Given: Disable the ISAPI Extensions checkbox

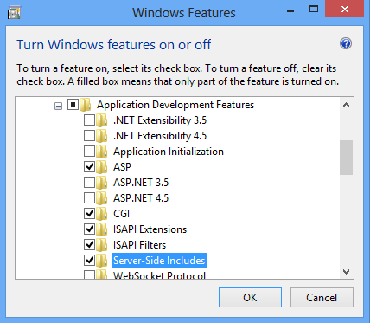Looking at the screenshot, I should click(89, 229).
